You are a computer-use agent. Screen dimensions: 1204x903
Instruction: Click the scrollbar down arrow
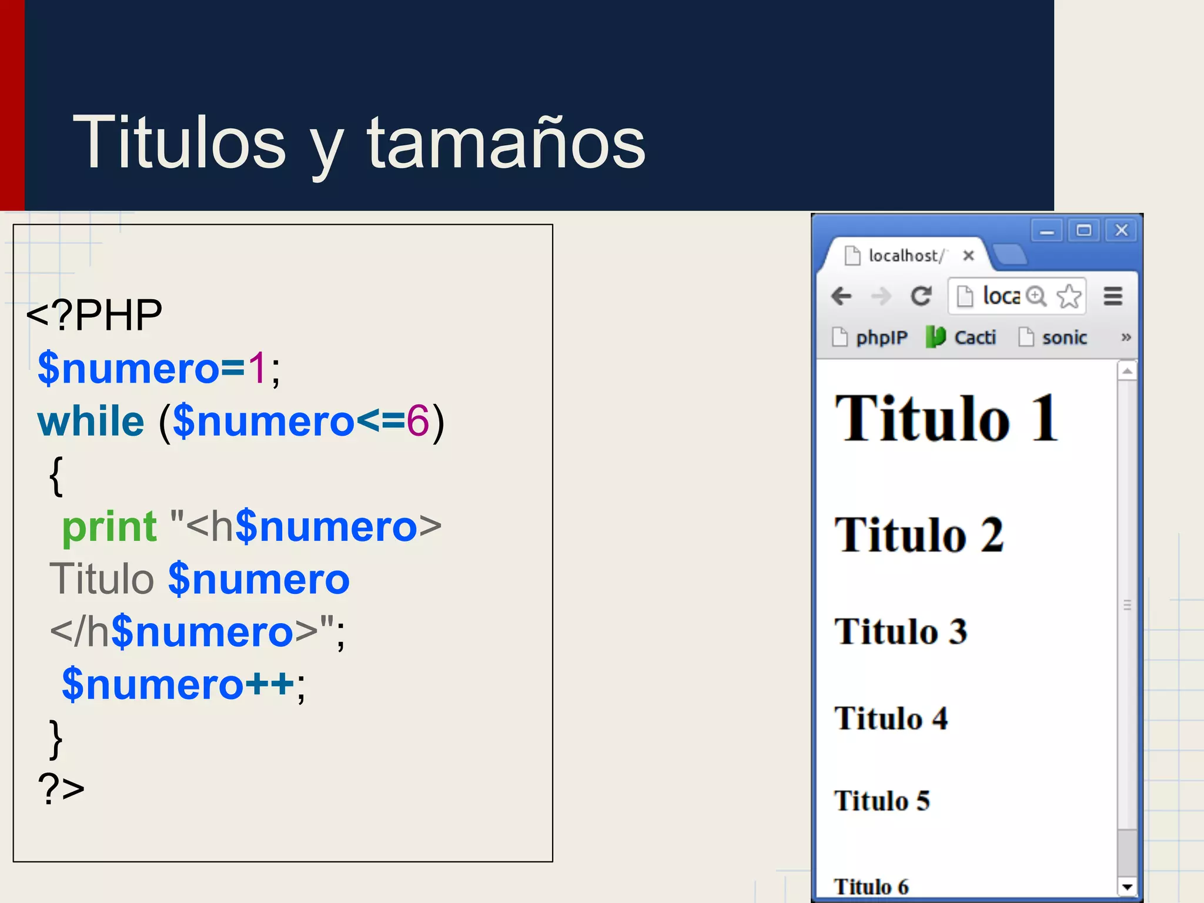point(1127,887)
